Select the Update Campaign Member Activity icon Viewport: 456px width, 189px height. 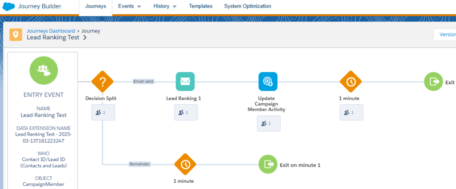tap(268, 82)
